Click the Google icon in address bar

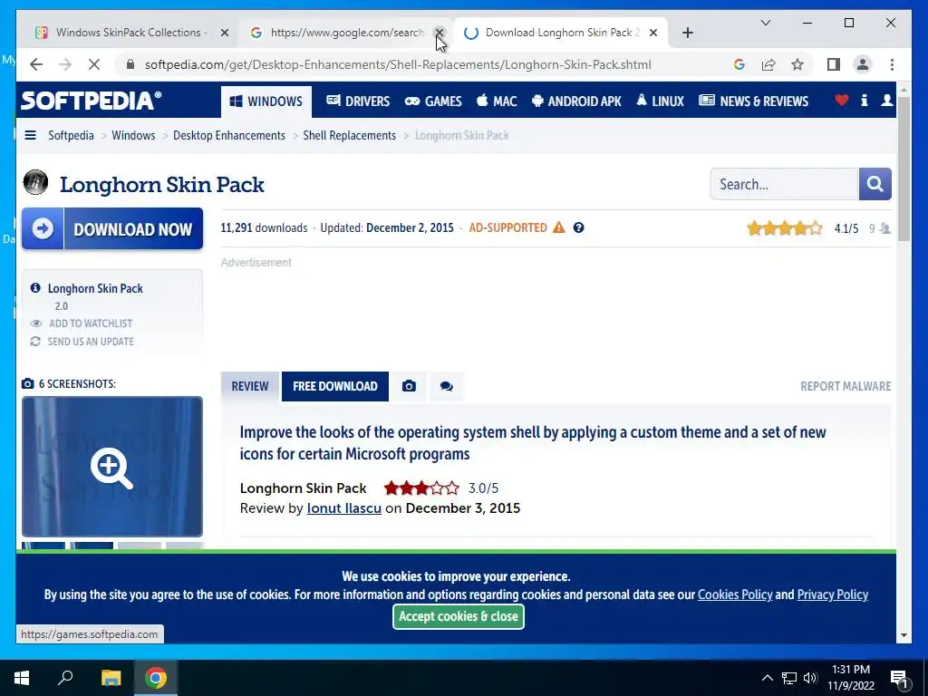pyautogui.click(x=739, y=64)
